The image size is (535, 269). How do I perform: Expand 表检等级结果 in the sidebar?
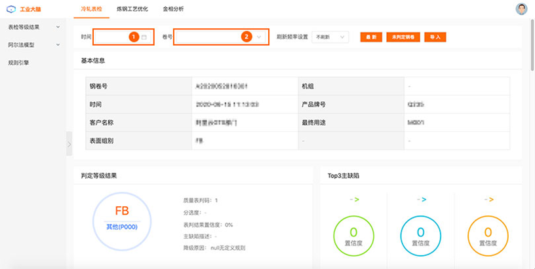click(34, 27)
